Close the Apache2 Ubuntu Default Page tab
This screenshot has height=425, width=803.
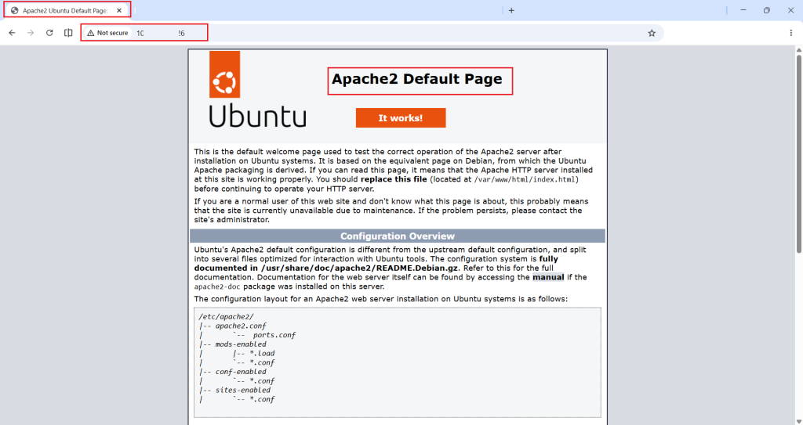point(119,10)
